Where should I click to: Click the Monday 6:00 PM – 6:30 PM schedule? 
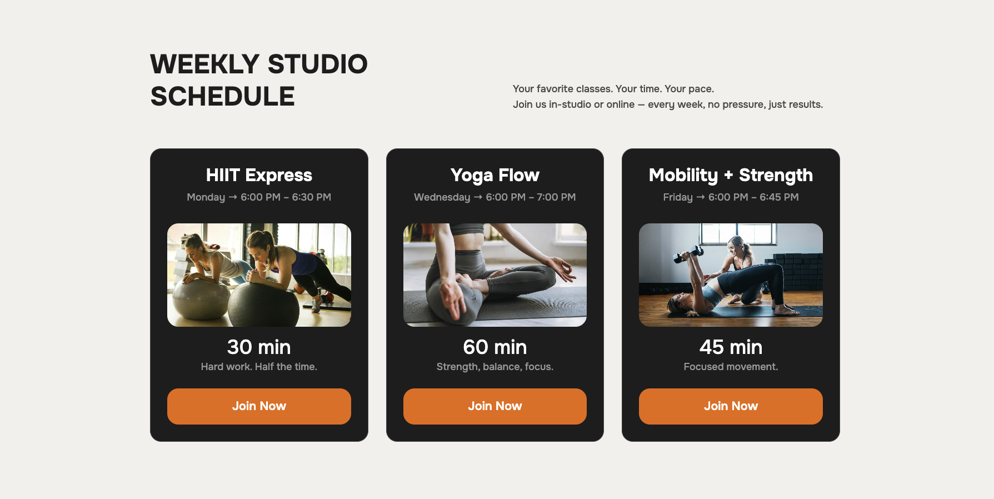point(259,197)
